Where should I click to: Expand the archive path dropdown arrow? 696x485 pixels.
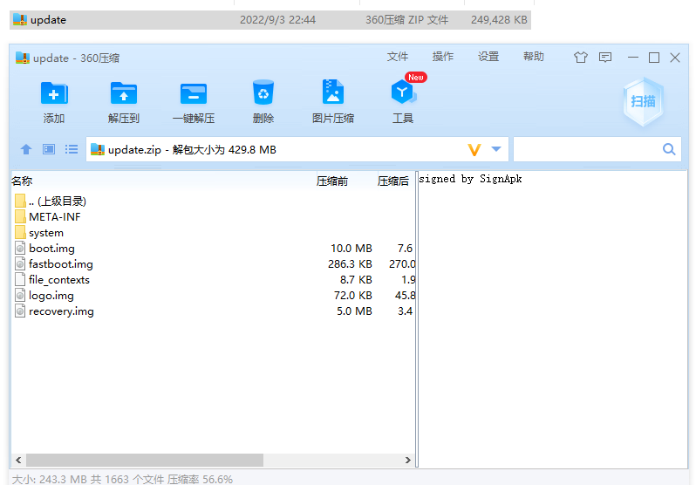coord(496,150)
